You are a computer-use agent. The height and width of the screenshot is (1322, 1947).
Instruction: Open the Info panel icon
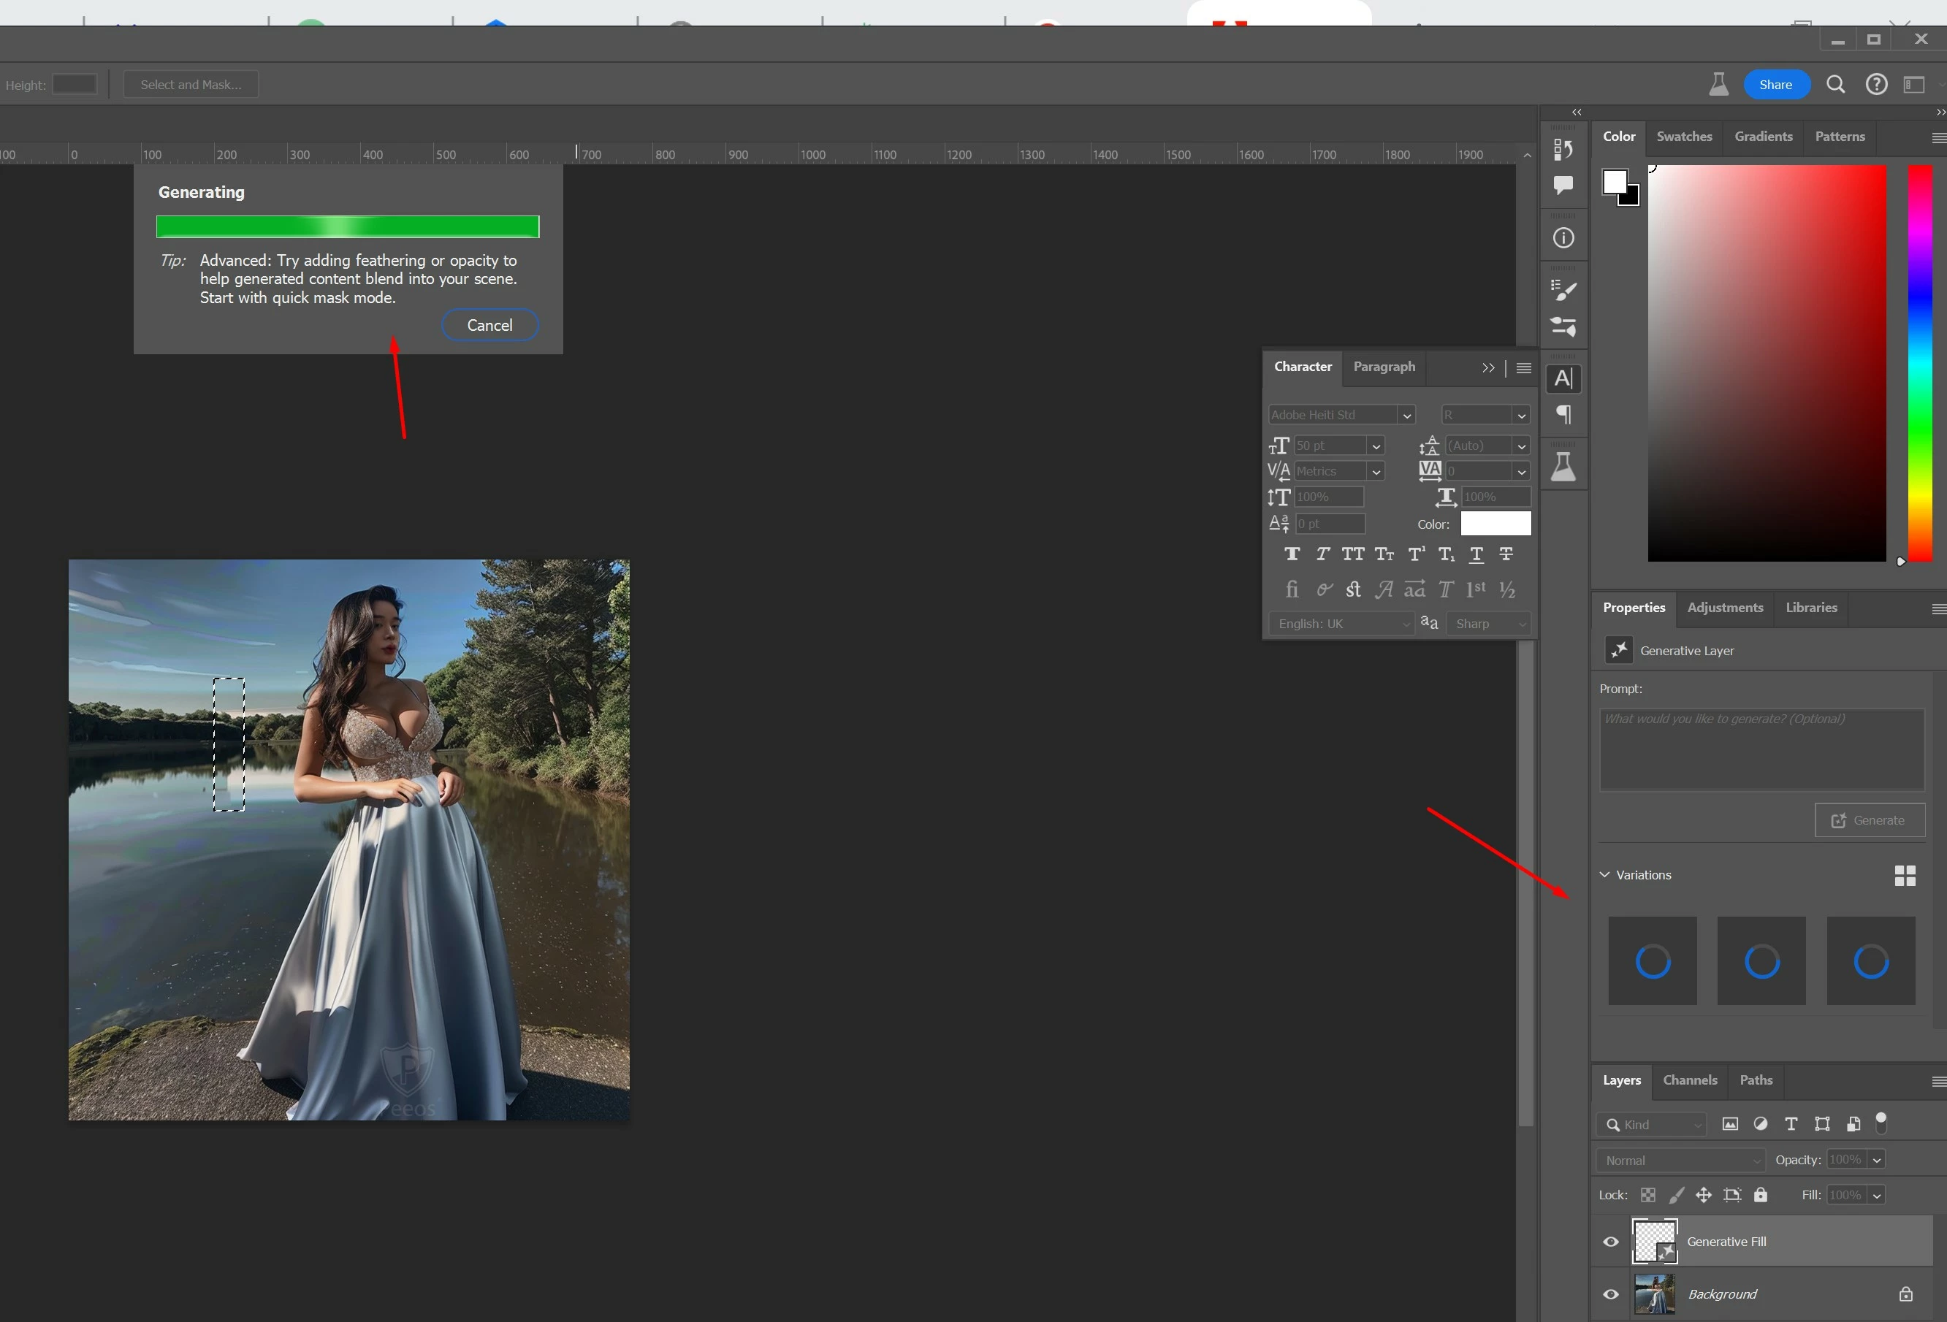[1563, 238]
